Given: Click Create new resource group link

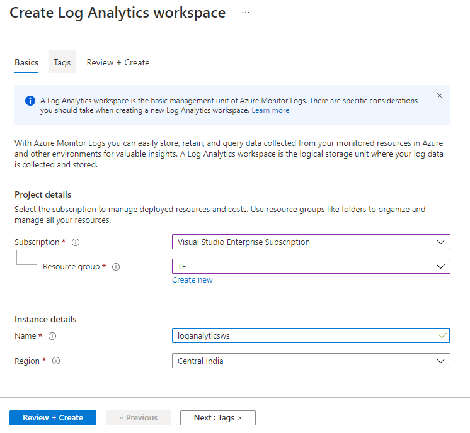Looking at the screenshot, I should click(x=192, y=279).
